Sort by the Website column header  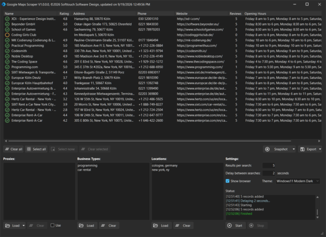coord(201,14)
